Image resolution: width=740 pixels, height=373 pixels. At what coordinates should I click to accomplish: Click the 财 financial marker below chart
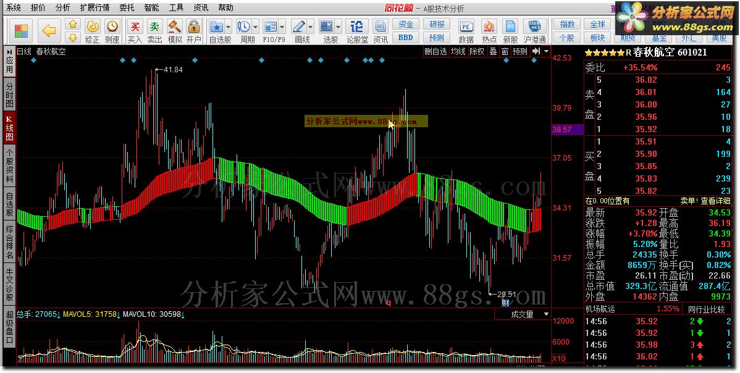[x=506, y=303]
